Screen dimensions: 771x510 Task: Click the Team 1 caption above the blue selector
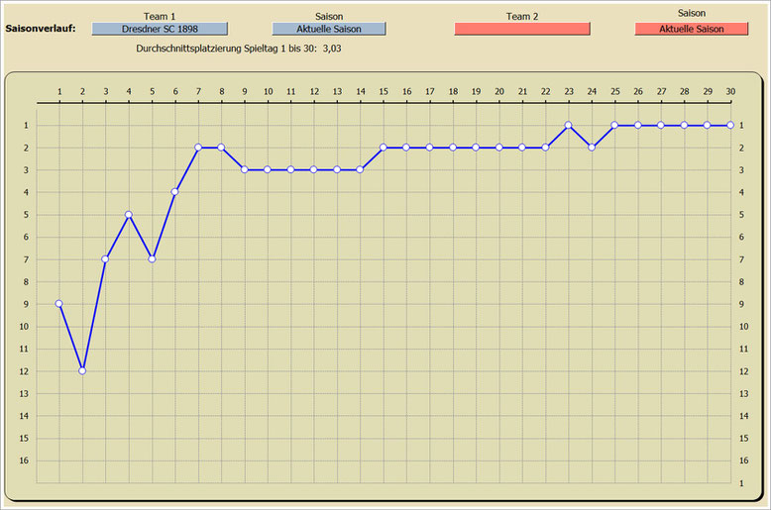point(160,16)
